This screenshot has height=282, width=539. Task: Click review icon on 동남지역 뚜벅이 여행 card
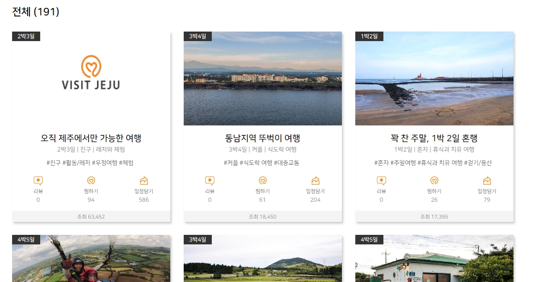[210, 181]
